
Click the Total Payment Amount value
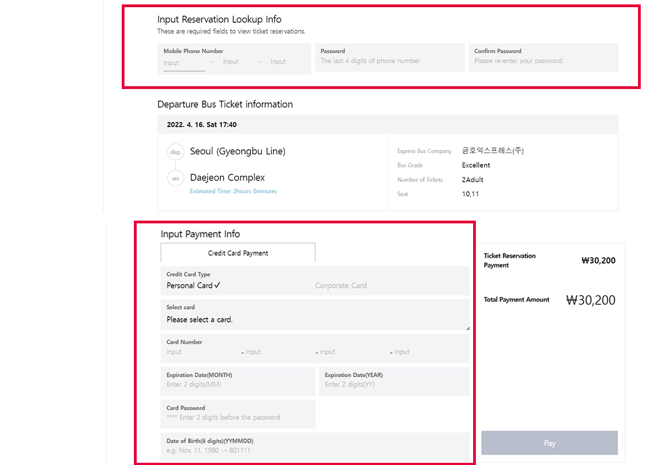(x=590, y=300)
